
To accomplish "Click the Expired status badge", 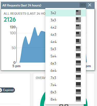I will pos(7,90).
